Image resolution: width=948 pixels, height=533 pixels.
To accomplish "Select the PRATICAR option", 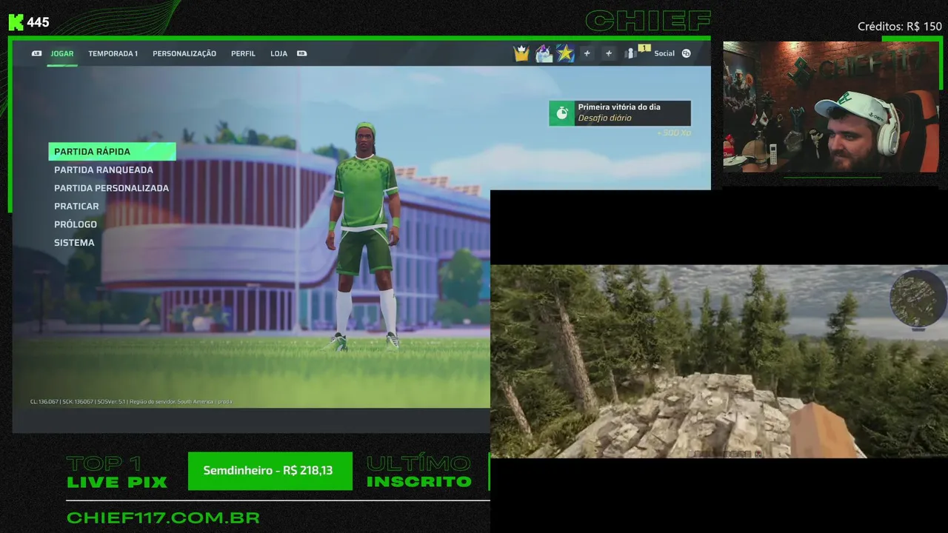I will pos(76,206).
